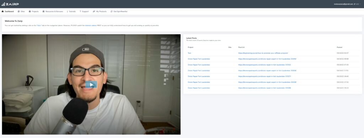Image resolution: width=364 pixels, height=138 pixels.
Task: Open the post URL posted at 07:25
Action: 264,65
